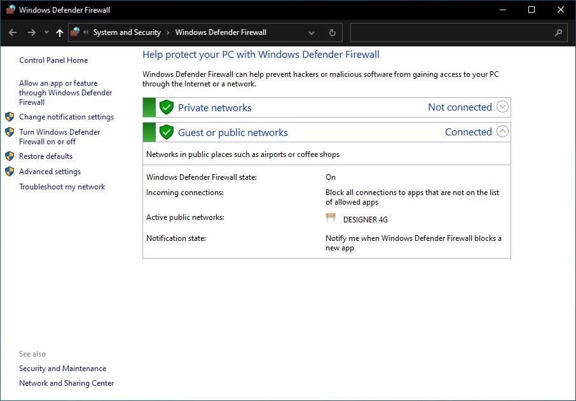Minimize the Windows Defender Firewall window
Screen dimensions: 576x401
(503, 10)
